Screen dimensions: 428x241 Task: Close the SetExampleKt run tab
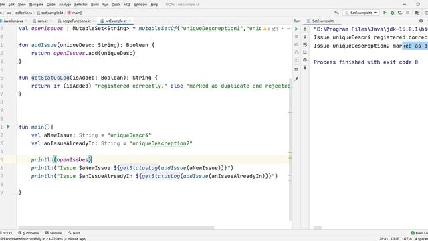pyautogui.click(x=336, y=21)
